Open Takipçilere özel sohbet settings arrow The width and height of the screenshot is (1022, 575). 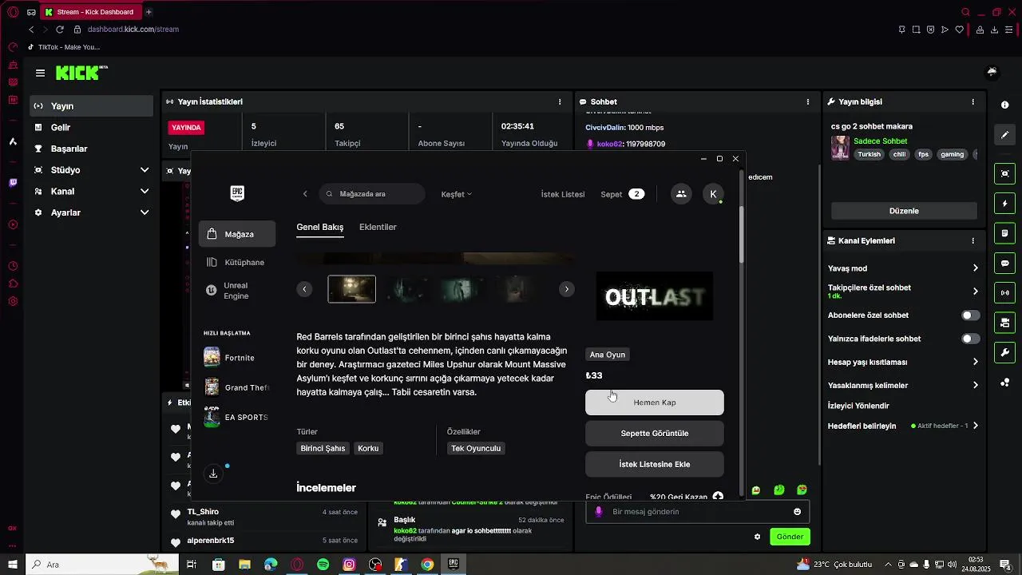click(975, 291)
